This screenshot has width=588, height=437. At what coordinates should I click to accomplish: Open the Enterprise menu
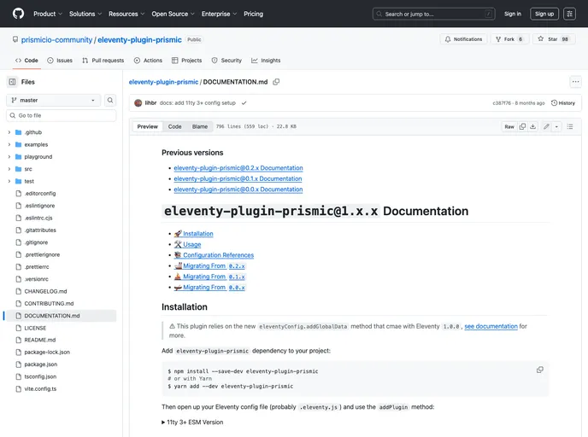point(219,14)
